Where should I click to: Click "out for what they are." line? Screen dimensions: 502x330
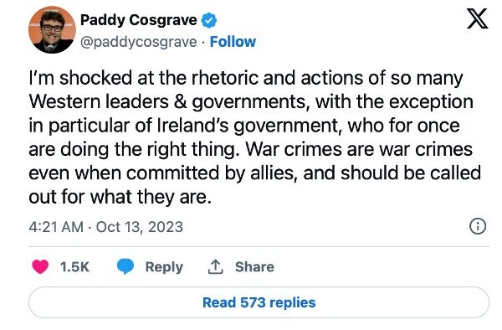pyautogui.click(x=120, y=197)
